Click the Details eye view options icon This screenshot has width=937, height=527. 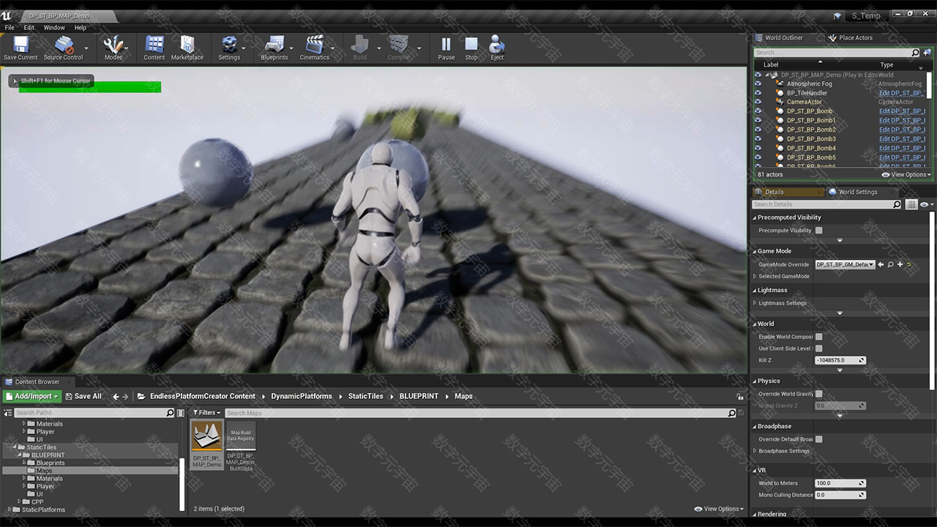pos(925,204)
